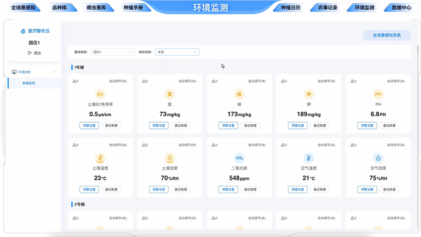Toggle auto-adjust (自动调节) on soil temperature card
Image resolution: width=421 pixels, height=237 pixels.
[118, 145]
